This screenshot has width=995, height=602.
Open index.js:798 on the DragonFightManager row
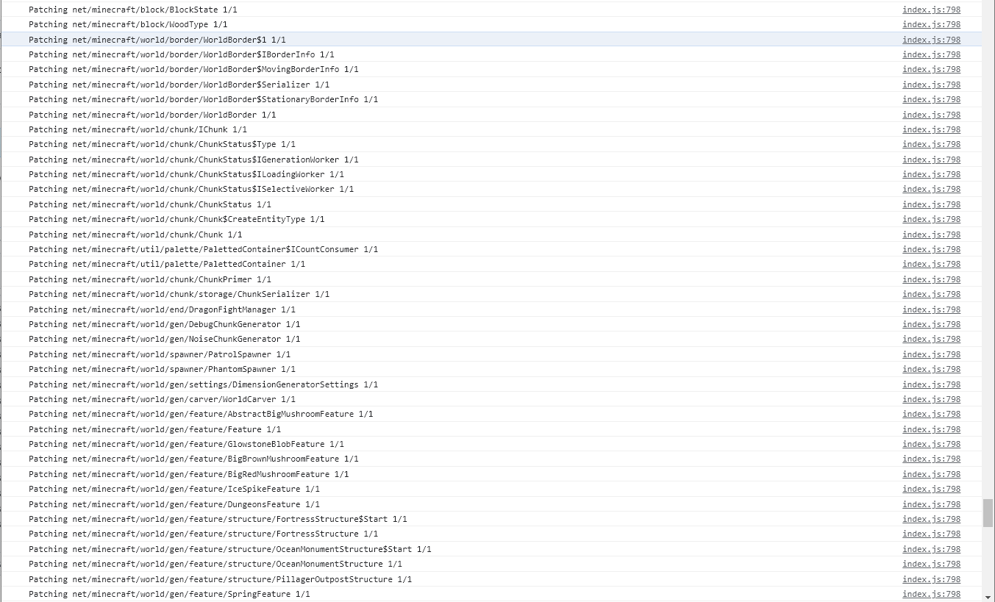coord(931,309)
